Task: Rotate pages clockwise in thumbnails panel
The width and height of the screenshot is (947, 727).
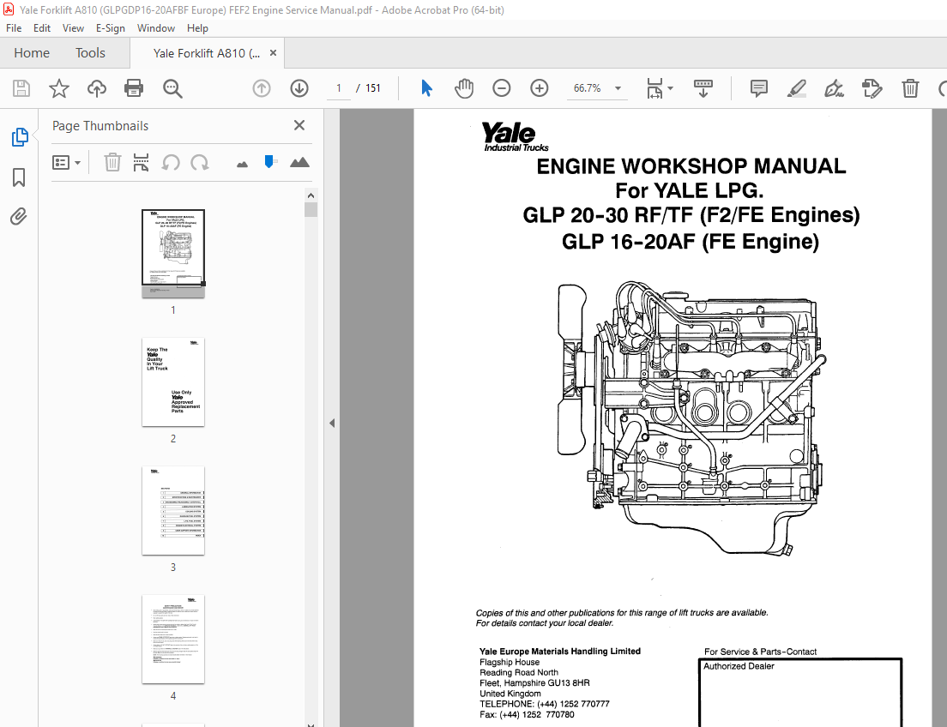Action: (199, 162)
